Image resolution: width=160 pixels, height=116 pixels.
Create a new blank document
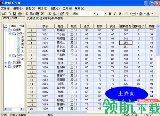tap(9, 14)
